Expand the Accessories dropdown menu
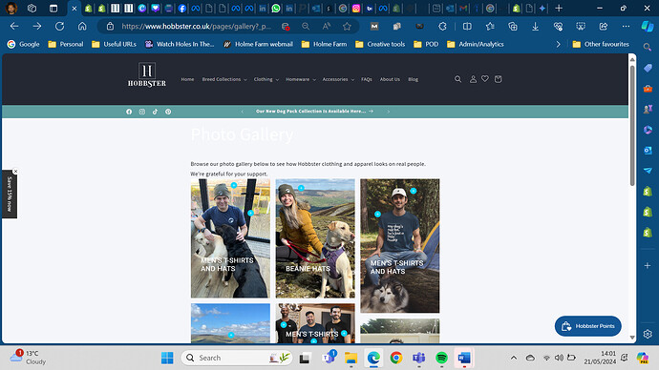This screenshot has width=659, height=370. [338, 79]
